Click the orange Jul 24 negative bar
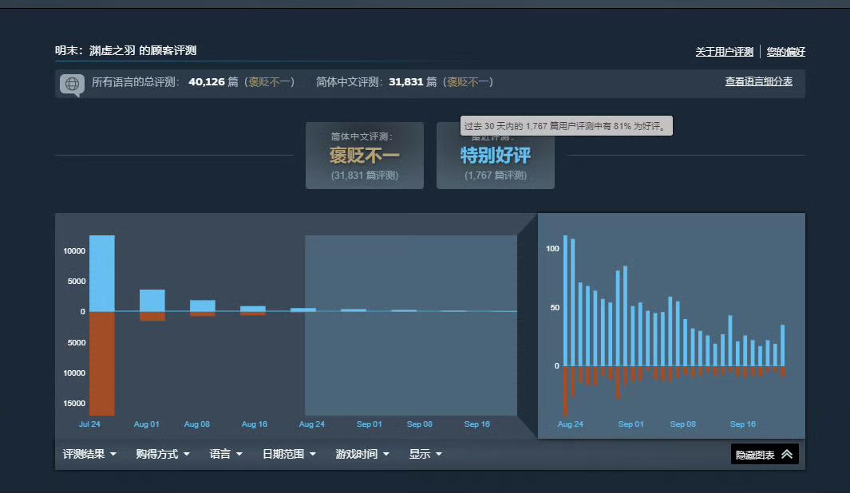Screen dimensions: 850x493 pyautogui.click(x=102, y=363)
